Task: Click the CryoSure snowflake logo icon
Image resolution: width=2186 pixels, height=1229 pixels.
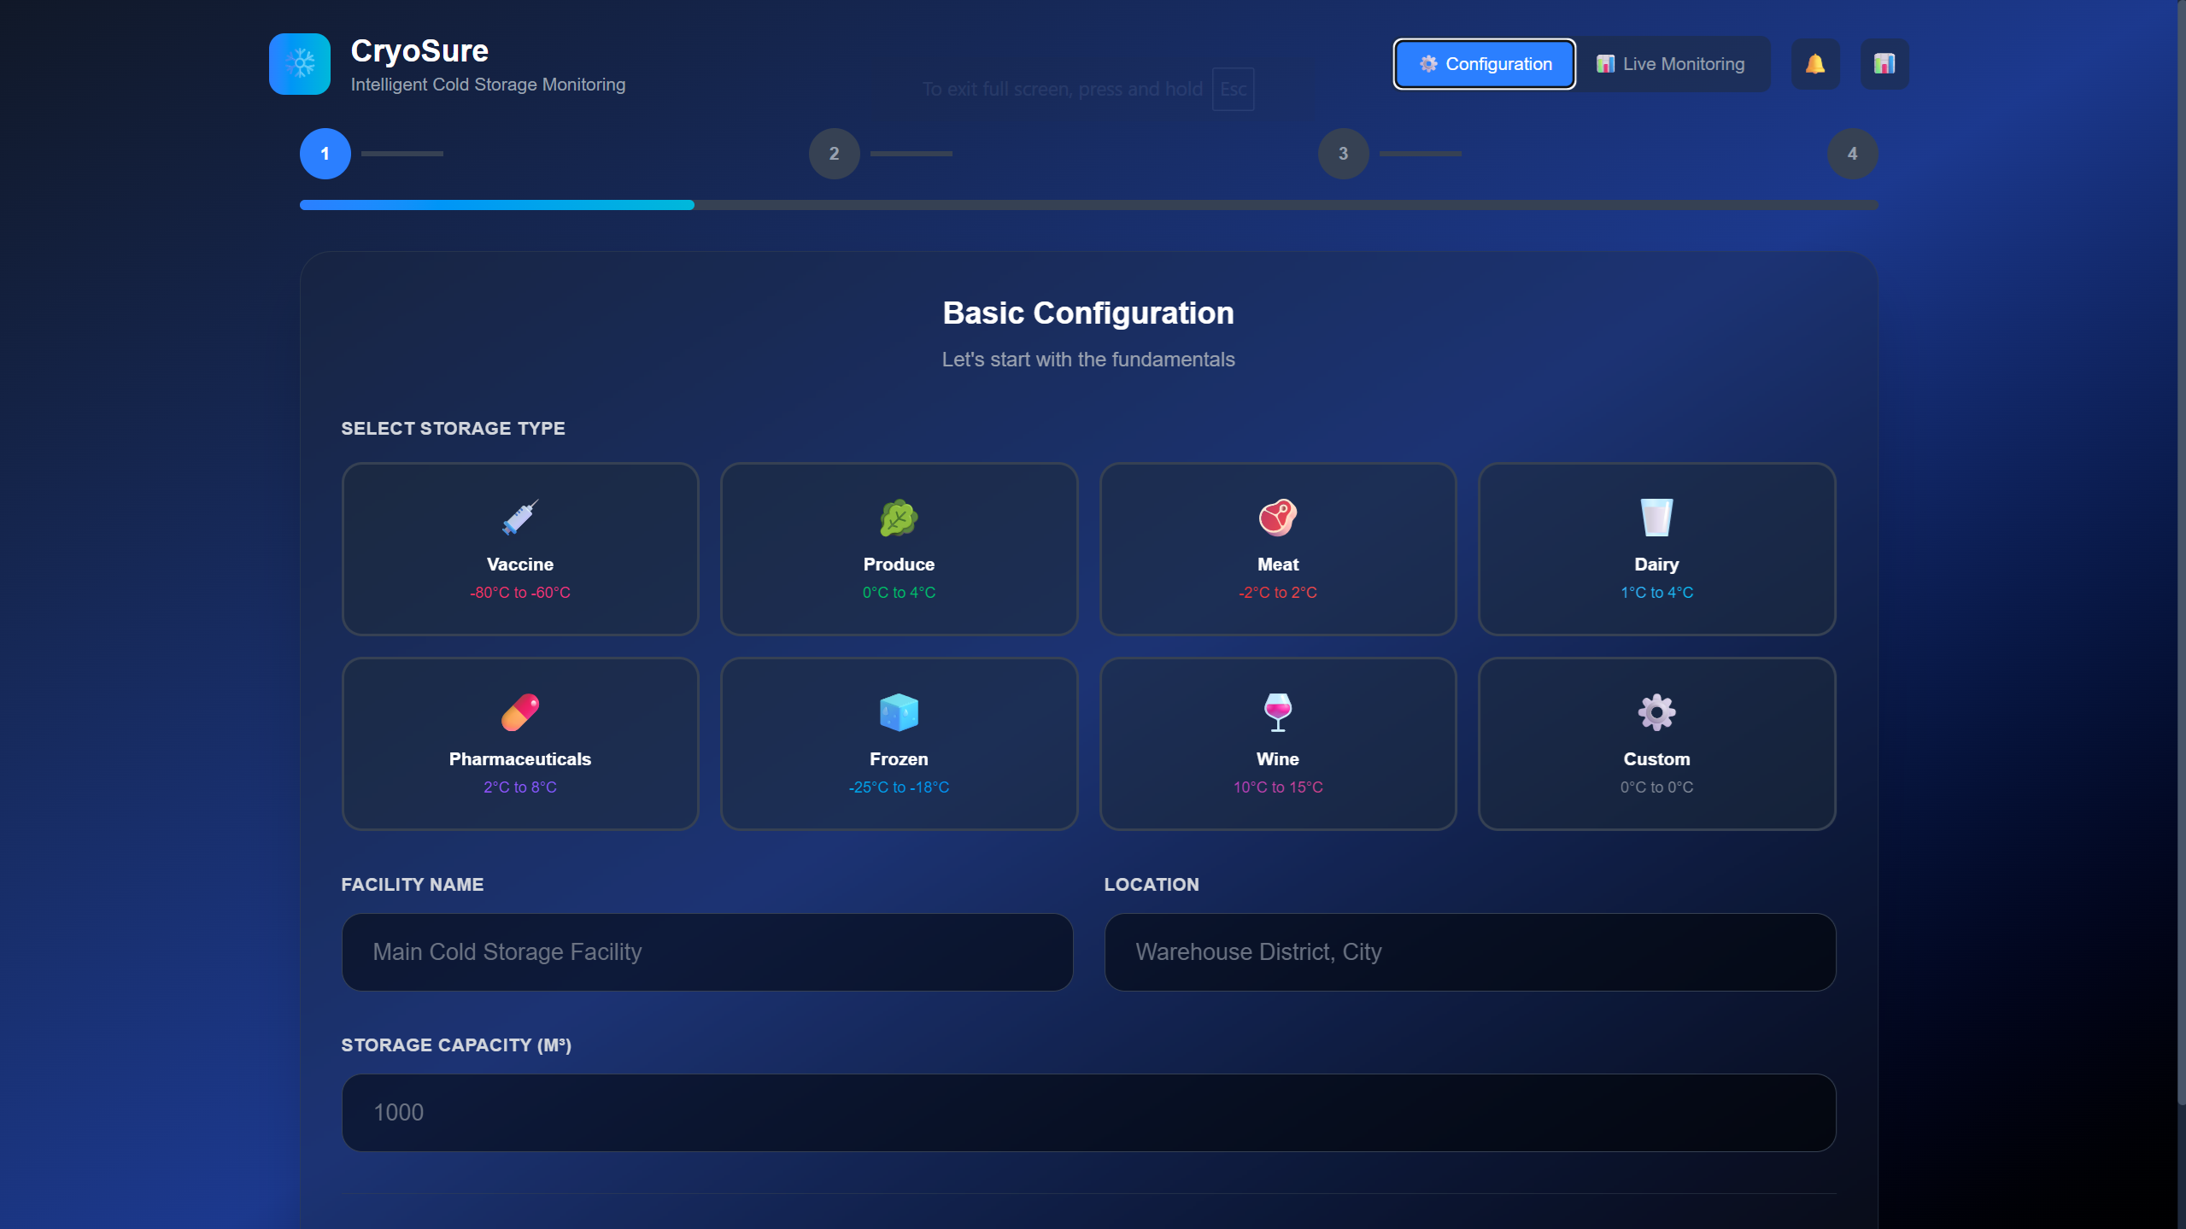Action: (299, 64)
